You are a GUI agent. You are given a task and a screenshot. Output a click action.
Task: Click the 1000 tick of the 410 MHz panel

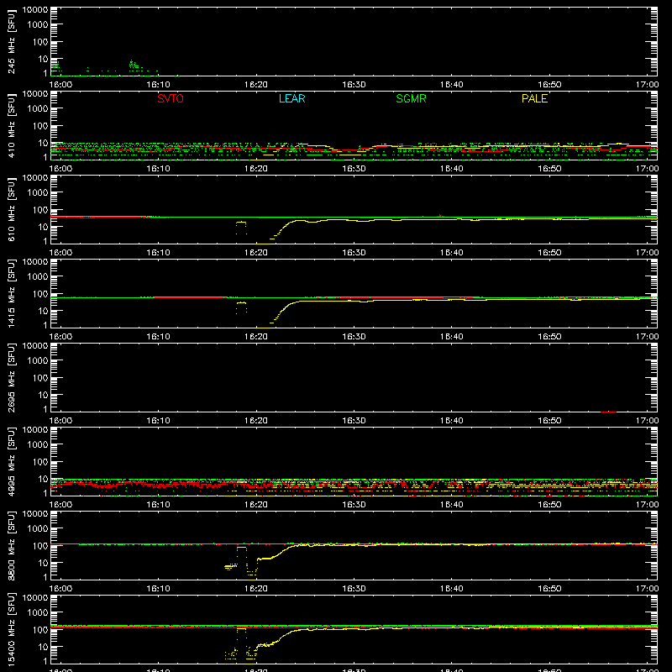pyautogui.click(x=38, y=108)
